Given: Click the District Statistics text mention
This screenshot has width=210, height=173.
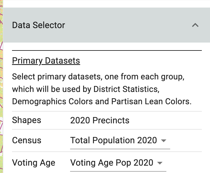Looking at the screenshot, I should pos(127,89).
